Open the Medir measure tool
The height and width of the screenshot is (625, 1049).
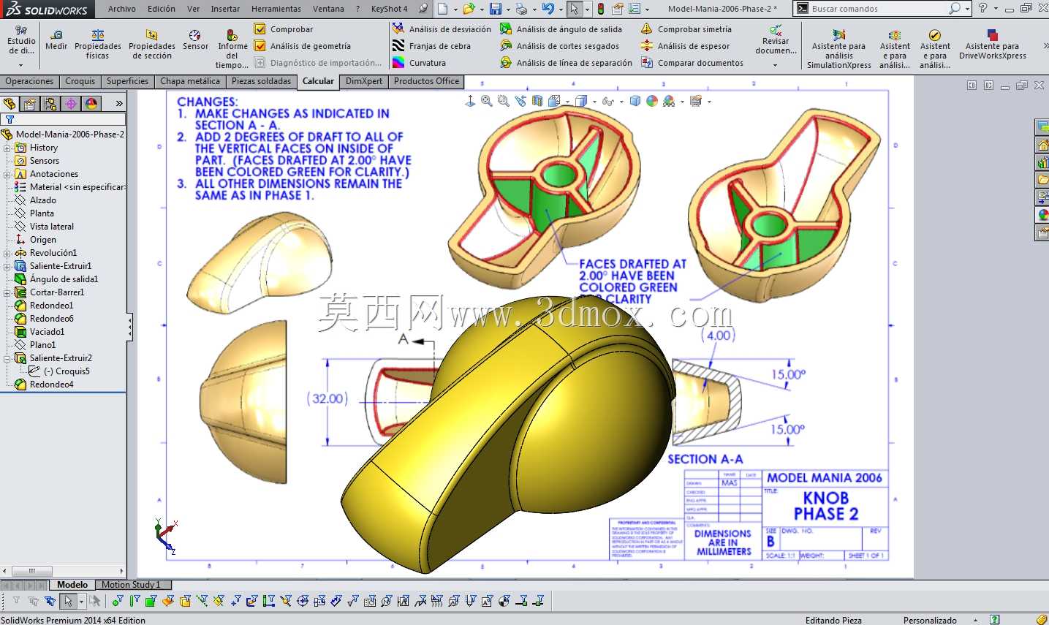tap(56, 40)
